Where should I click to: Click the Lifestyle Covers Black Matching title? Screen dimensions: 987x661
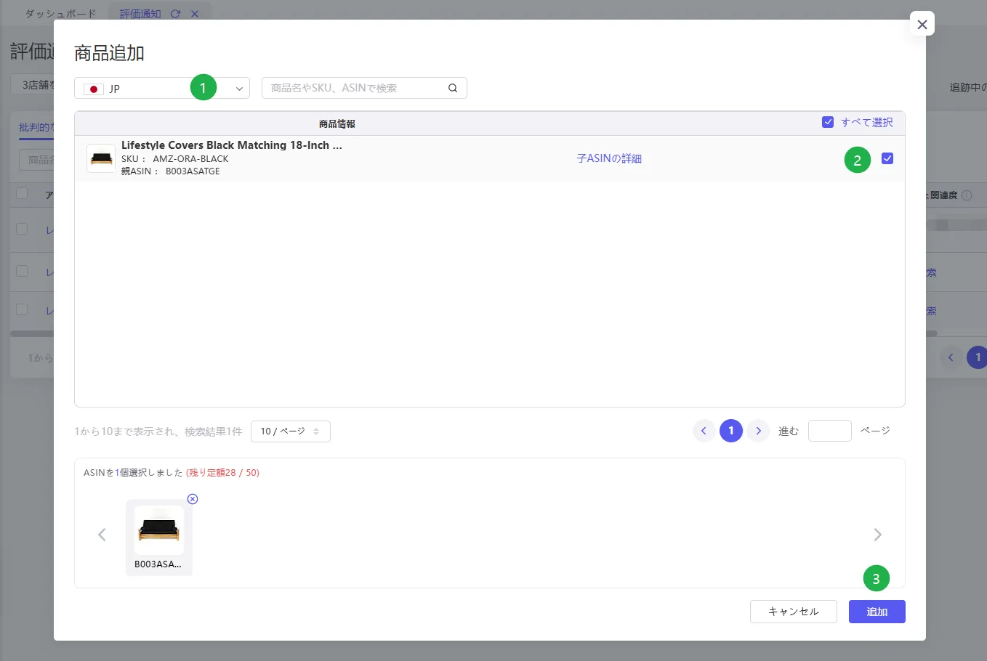tap(232, 145)
